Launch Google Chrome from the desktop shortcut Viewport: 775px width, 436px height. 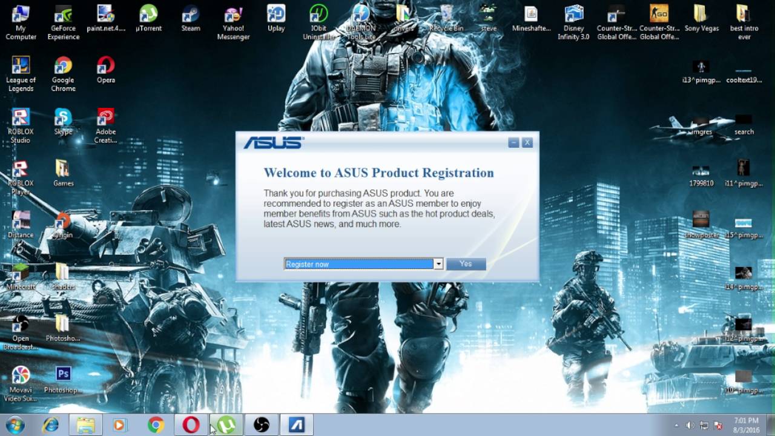[x=63, y=74]
